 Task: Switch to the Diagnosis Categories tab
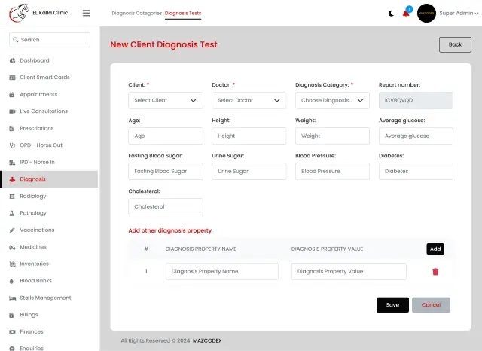click(137, 14)
